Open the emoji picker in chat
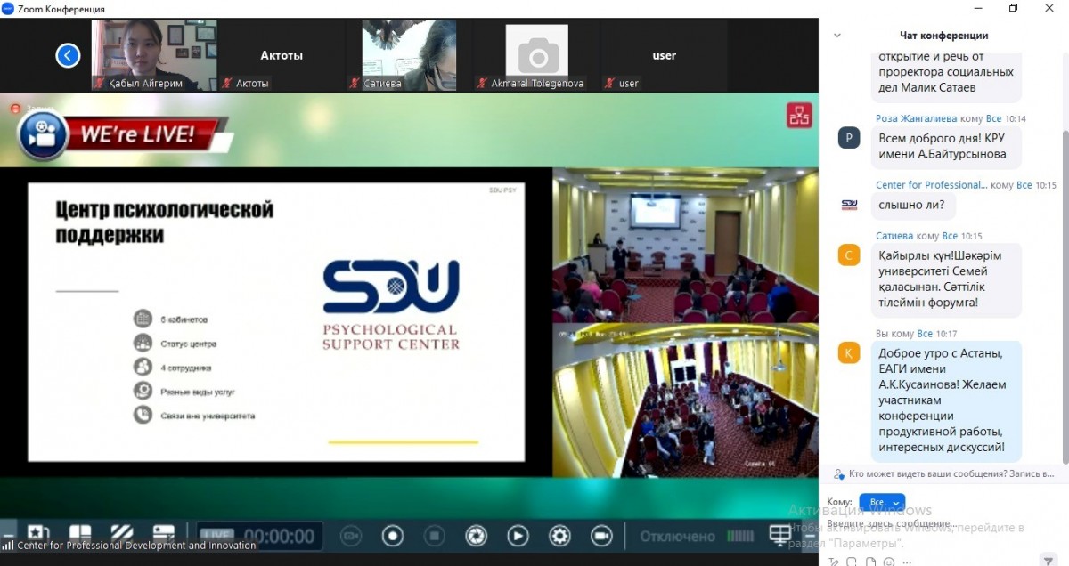Screen dimensions: 1069x566 (889, 562)
